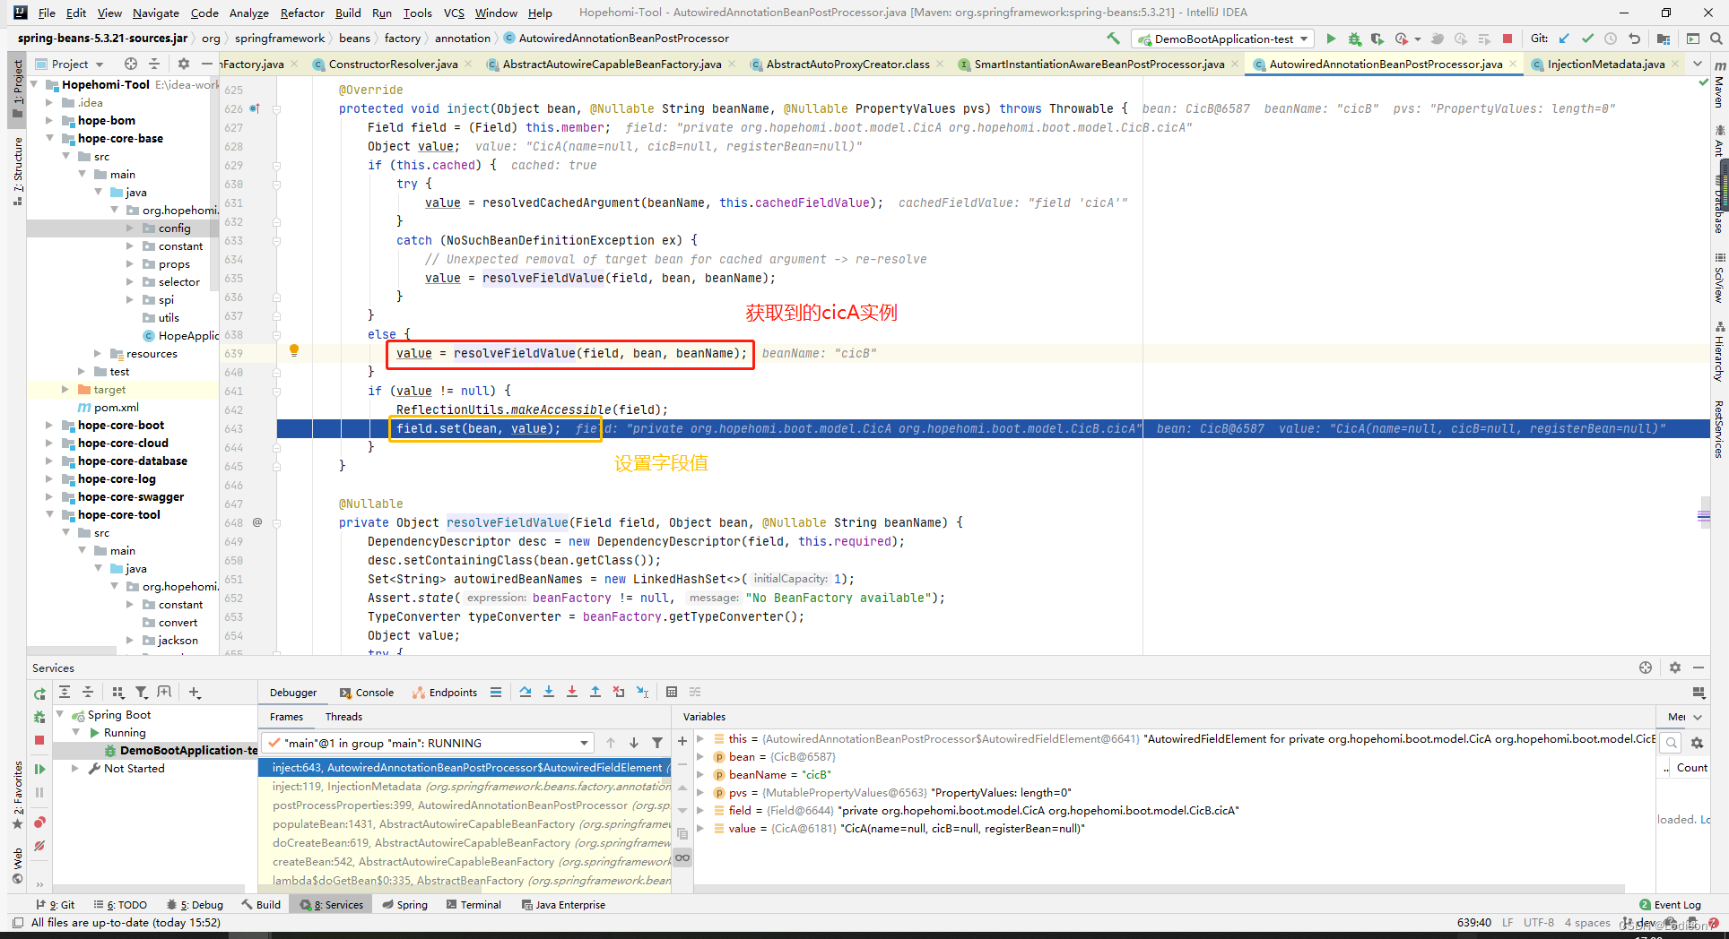Open Terminal tool window button

pos(474,904)
